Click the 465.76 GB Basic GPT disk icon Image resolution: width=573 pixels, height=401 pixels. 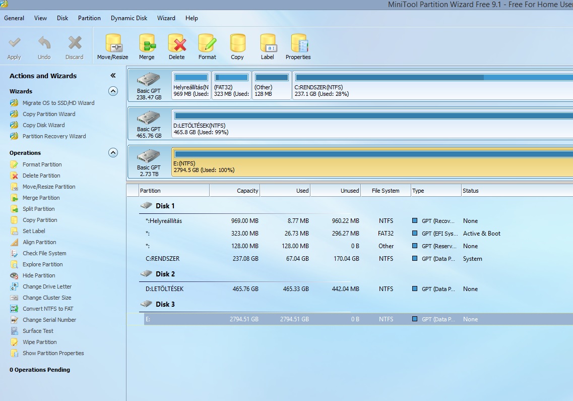coord(148,118)
